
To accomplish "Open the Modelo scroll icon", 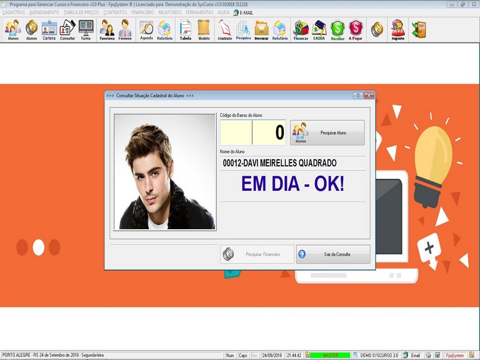I will point(204,29).
